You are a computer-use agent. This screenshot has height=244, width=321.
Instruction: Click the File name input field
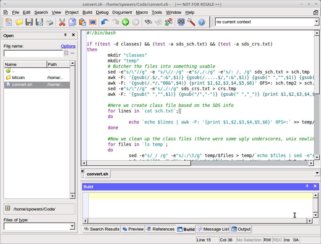[33, 53]
